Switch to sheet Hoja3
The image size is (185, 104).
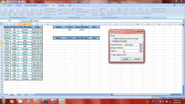(26, 94)
